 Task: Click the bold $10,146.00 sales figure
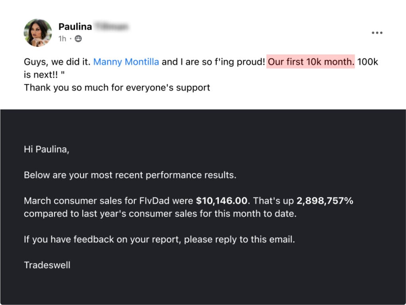[x=222, y=201]
